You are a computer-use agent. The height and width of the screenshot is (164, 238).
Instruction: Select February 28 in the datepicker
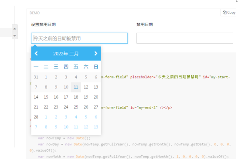pos(36,117)
